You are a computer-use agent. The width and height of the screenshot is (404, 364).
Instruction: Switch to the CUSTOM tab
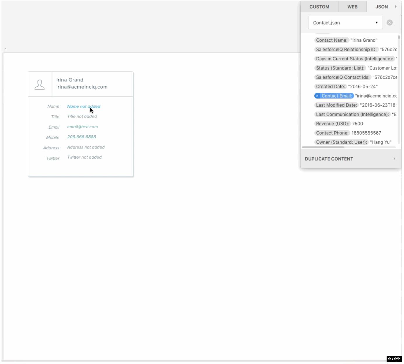[x=319, y=7]
